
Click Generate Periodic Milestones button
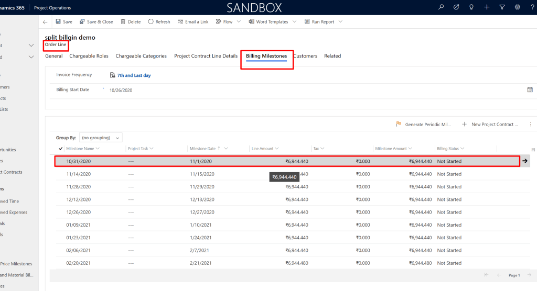(424, 125)
